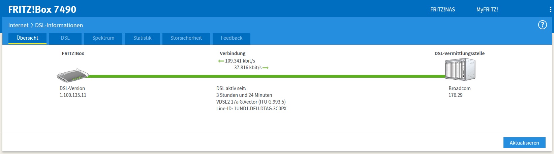Go to Internet breadcrumb
554x154 pixels.
click(19, 25)
